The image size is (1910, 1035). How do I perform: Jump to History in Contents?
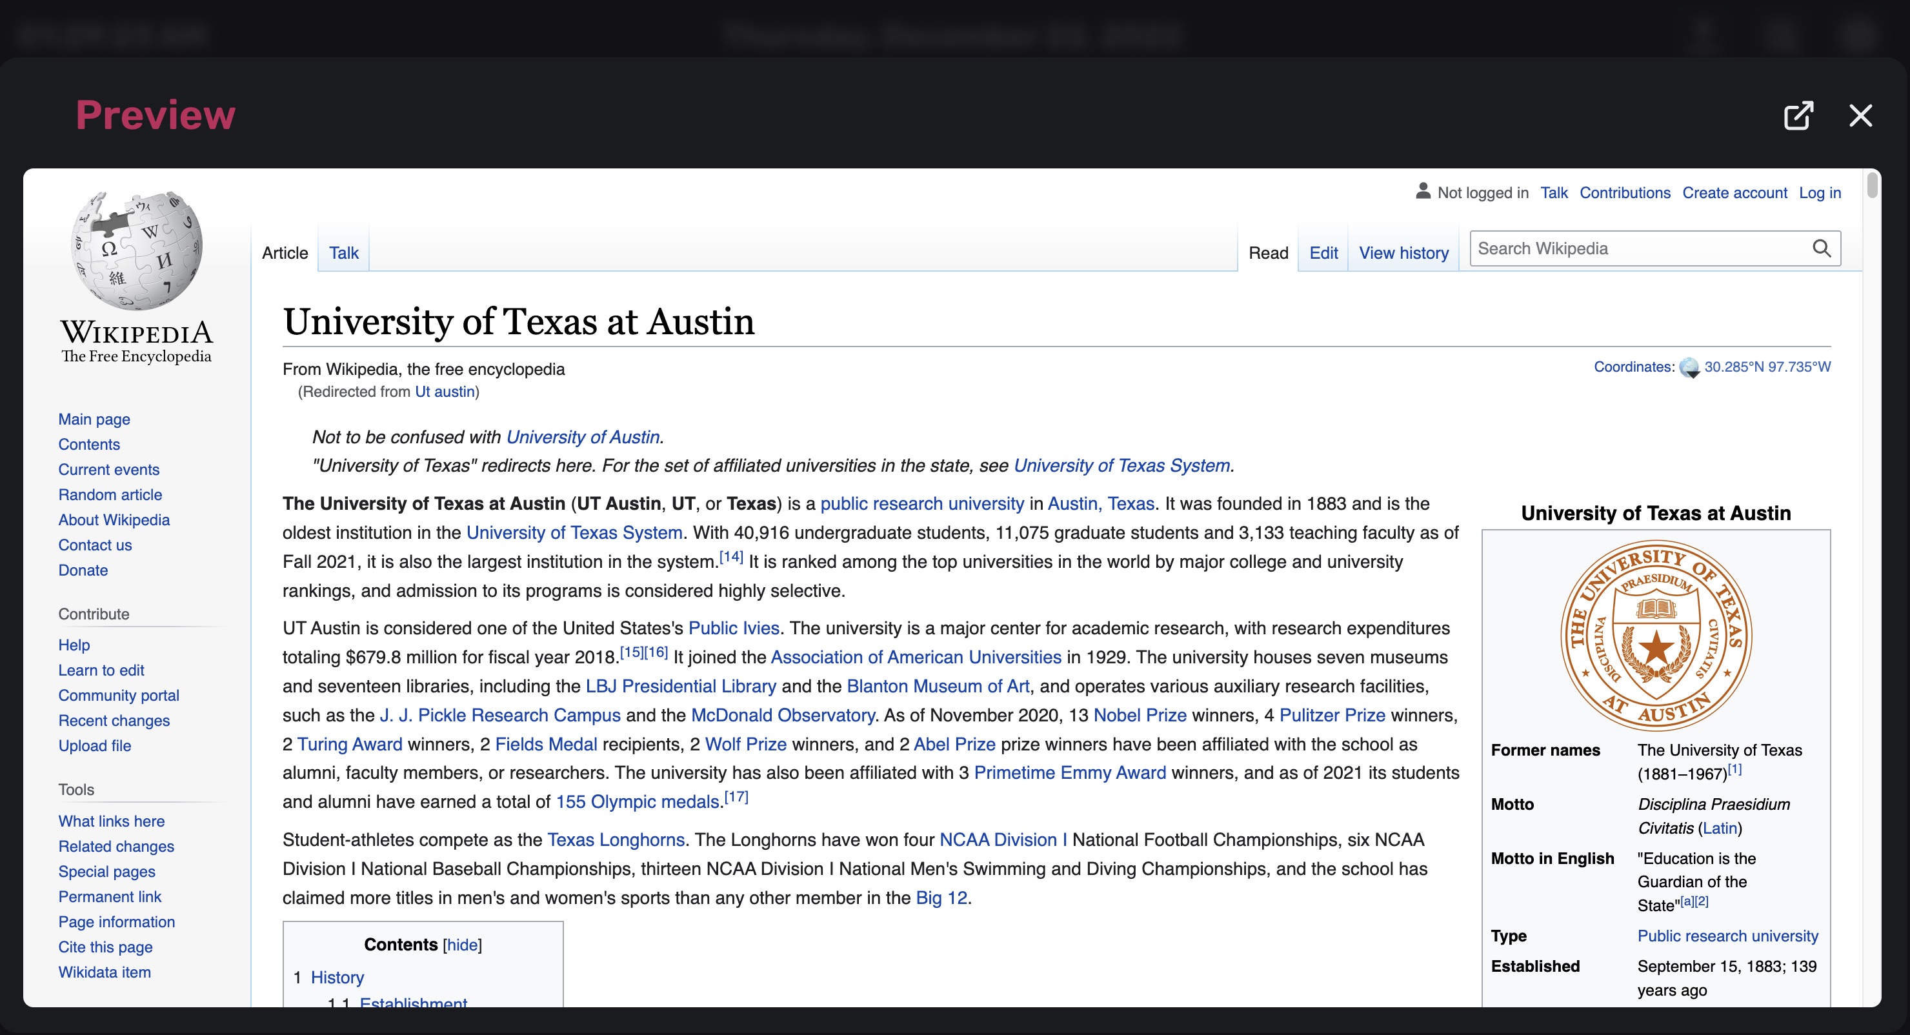(337, 977)
